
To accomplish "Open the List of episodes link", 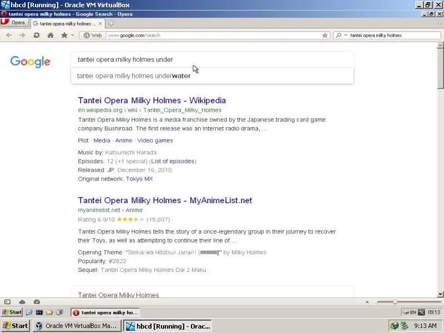I will coord(173,161).
